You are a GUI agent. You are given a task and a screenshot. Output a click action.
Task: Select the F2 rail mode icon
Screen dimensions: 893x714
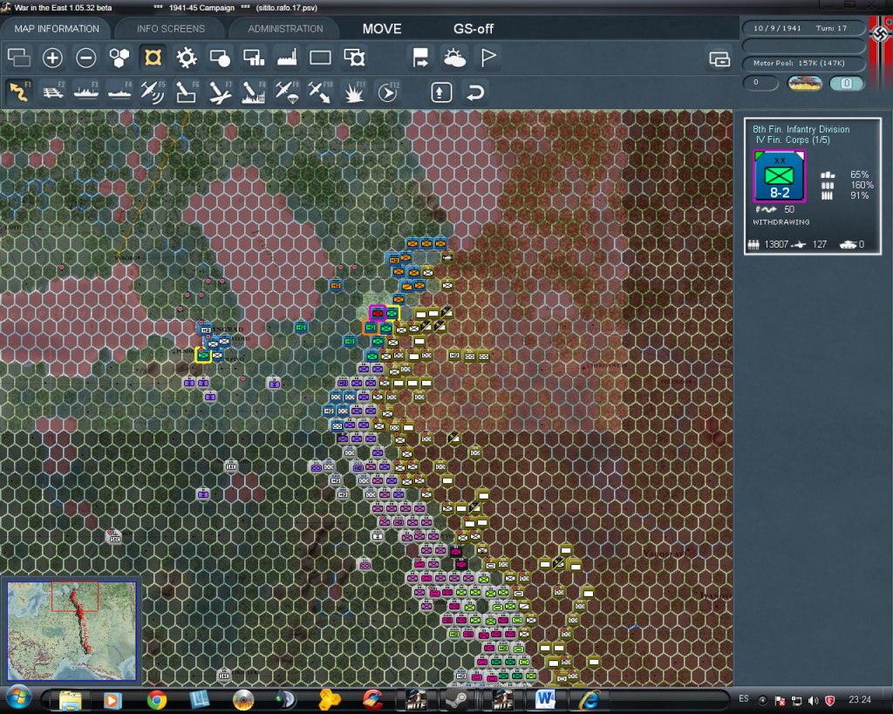[x=52, y=92]
